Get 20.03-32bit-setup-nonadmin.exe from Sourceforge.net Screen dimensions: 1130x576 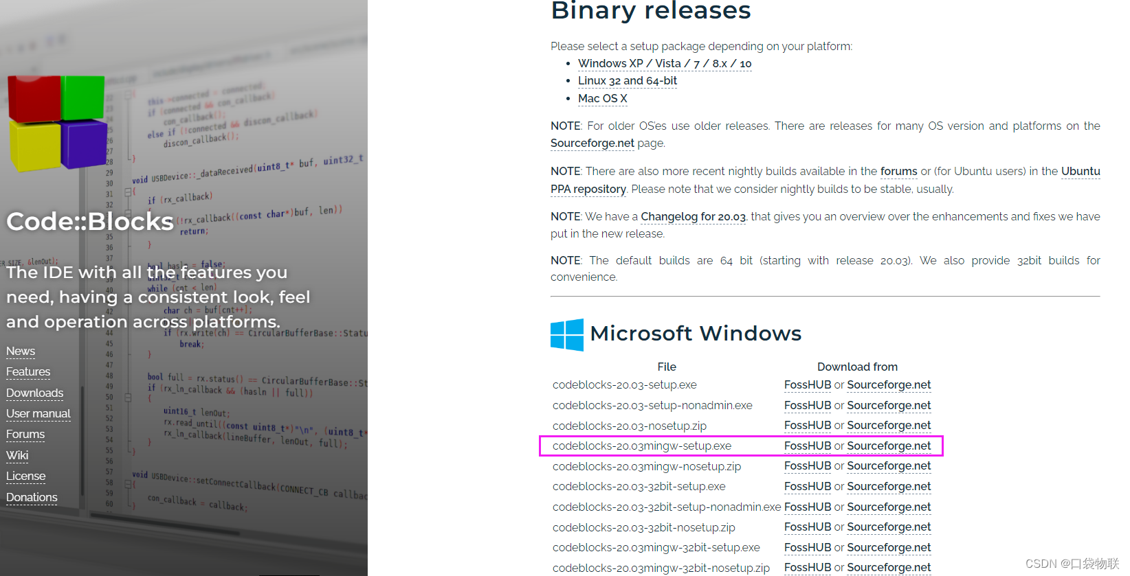click(889, 507)
